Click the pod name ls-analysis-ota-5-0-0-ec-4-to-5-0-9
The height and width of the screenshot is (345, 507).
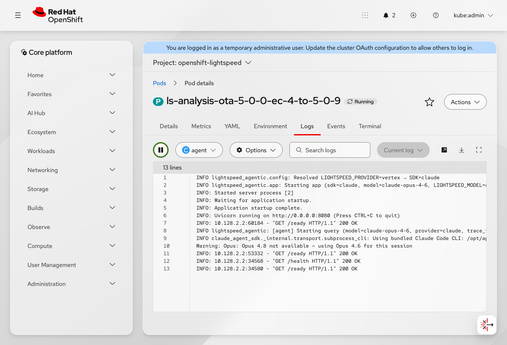(253, 101)
